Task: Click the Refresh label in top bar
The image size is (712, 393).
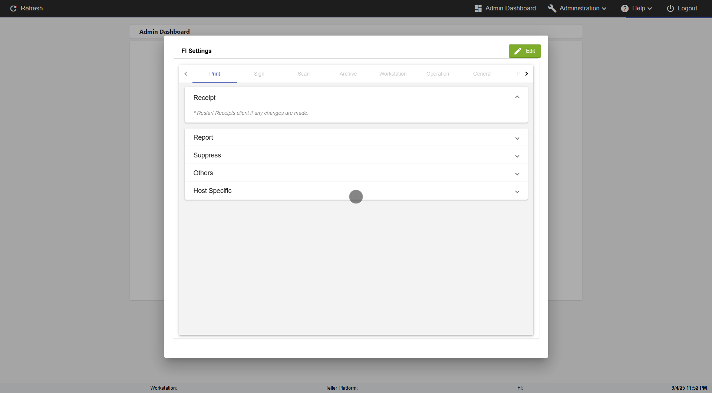Action: click(x=32, y=8)
